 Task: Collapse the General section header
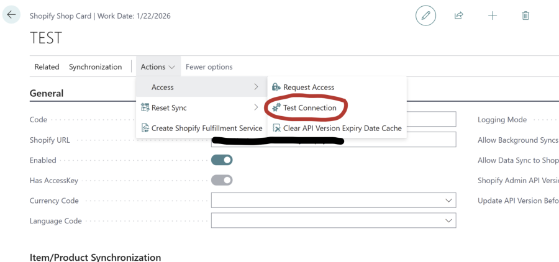[x=47, y=93]
